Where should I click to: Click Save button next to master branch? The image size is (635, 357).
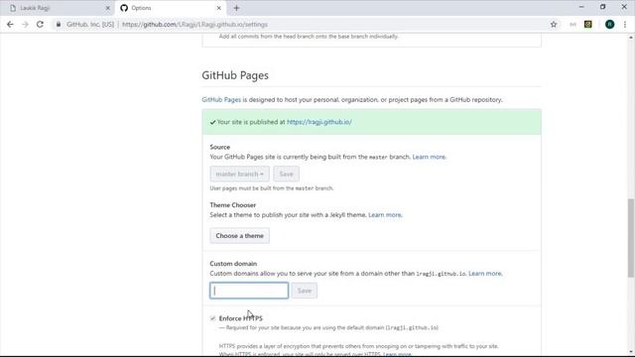click(x=287, y=174)
